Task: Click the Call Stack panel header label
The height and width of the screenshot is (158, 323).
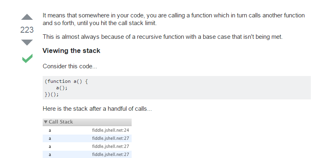Action: pos(61,122)
